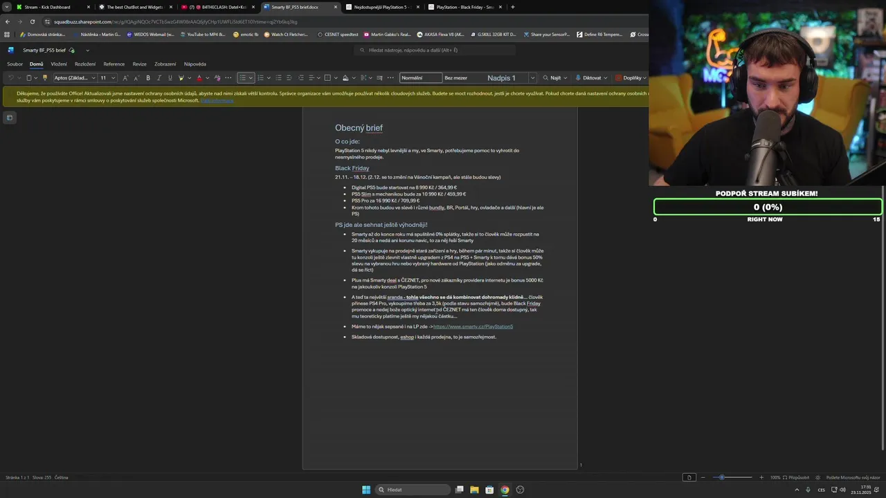Image resolution: width=886 pixels, height=498 pixels.
Task: Open bullet style dropdown arrow
Action: click(x=251, y=77)
